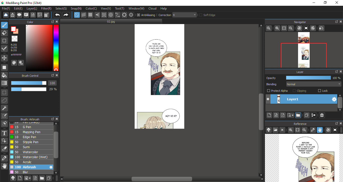Click the hue spectrum bar
Screen dimensions: 343x182
(x=56, y=48)
